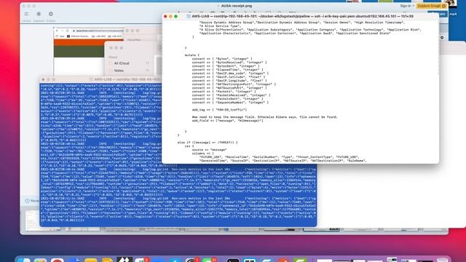Open the Snagit Library button
Screen dimensions: 466x262
click(x=26, y=16)
